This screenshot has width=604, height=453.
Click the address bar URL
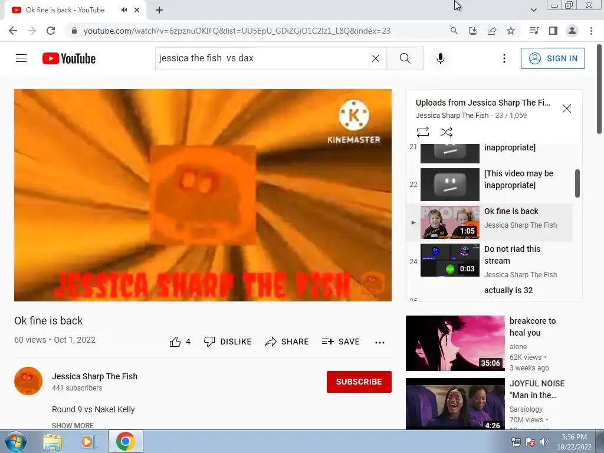click(x=237, y=31)
